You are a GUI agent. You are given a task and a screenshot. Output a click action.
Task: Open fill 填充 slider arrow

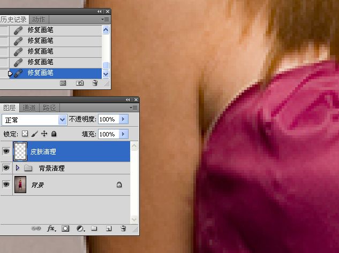tap(124, 134)
